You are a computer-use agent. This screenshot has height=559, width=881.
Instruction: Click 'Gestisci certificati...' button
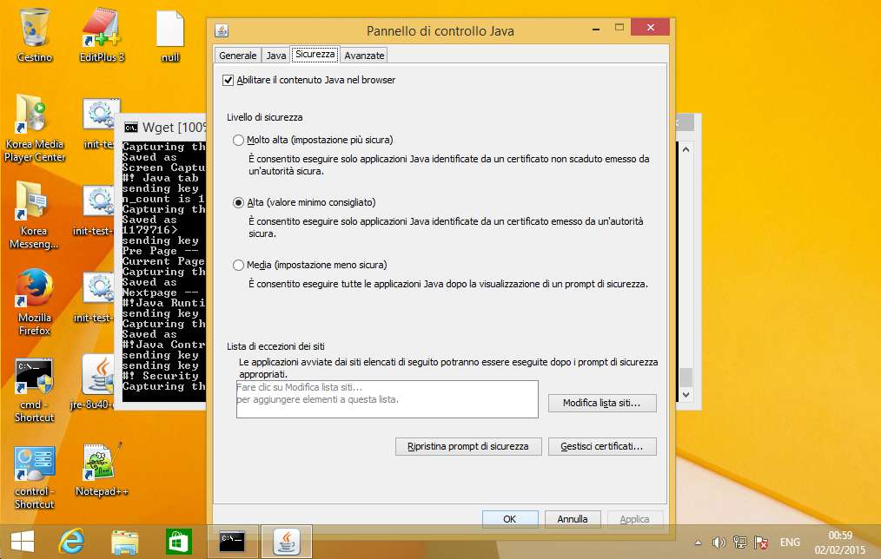[602, 446]
